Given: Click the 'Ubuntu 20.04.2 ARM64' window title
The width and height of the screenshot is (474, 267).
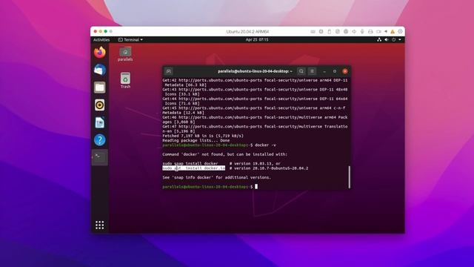Looking at the screenshot, I should point(247,31).
